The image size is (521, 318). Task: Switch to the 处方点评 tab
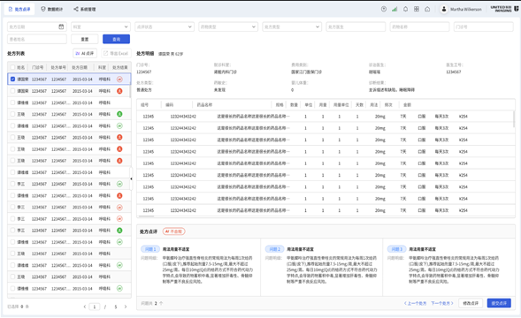coord(19,10)
